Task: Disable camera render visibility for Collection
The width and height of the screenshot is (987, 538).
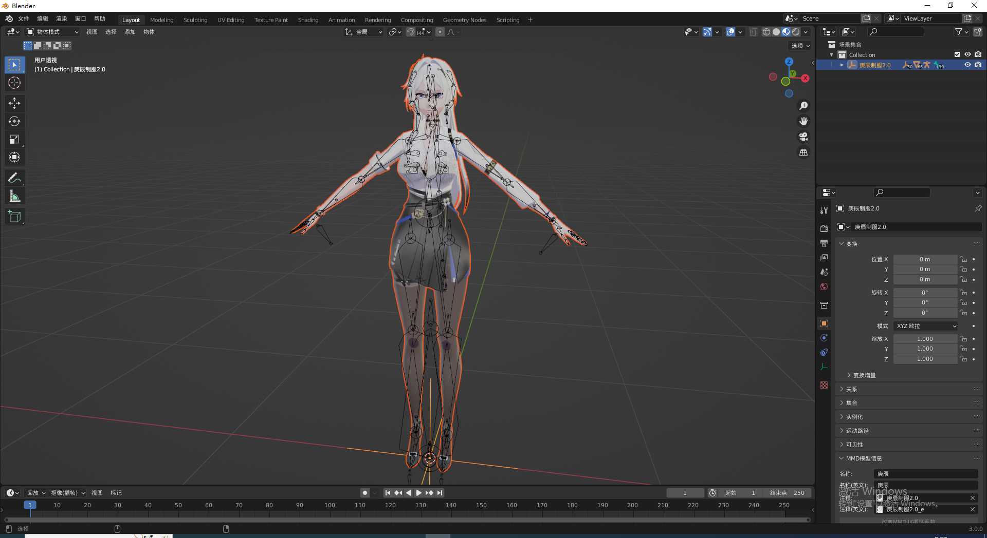Action: (x=979, y=54)
